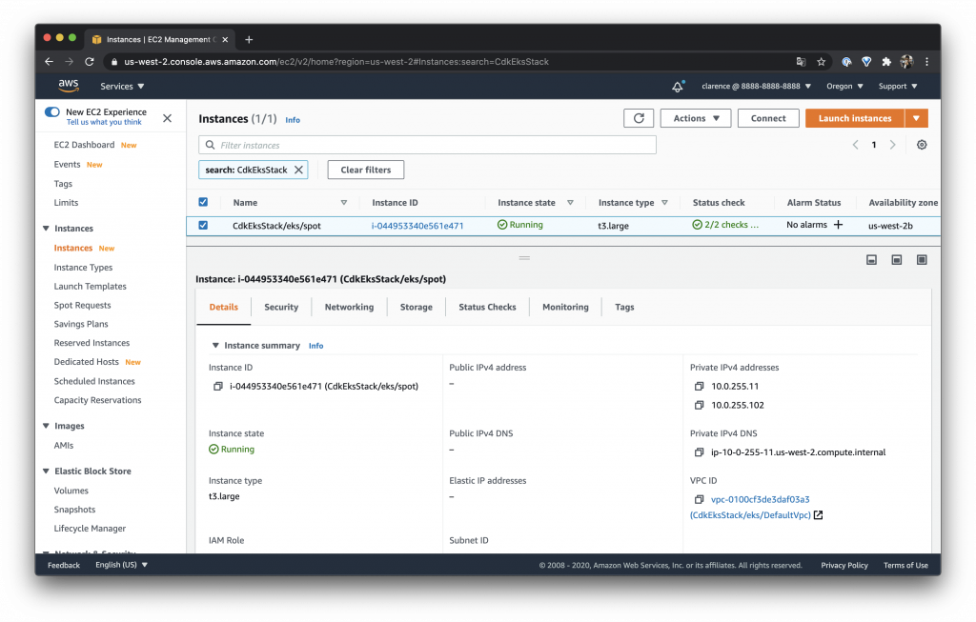Open EC2 Dashboard in sidebar
Image resolution: width=976 pixels, height=622 pixels.
pos(84,145)
